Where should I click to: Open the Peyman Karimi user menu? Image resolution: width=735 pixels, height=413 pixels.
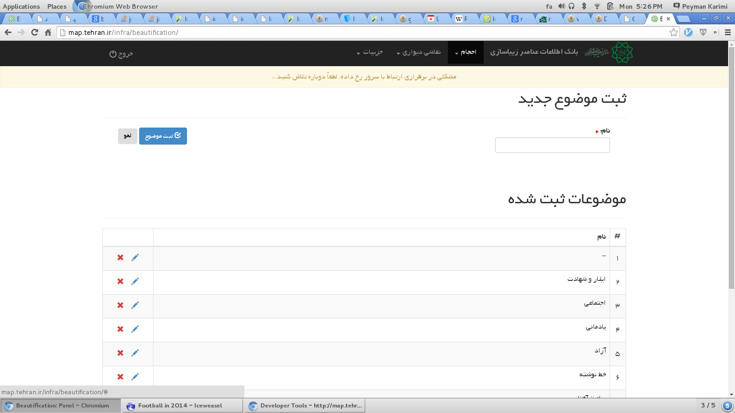(x=701, y=6)
